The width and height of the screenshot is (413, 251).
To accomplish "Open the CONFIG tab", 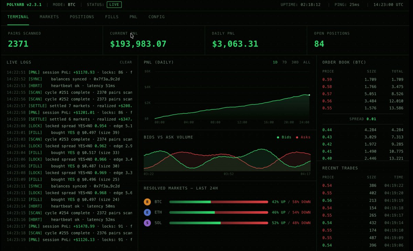I will [x=157, y=17].
